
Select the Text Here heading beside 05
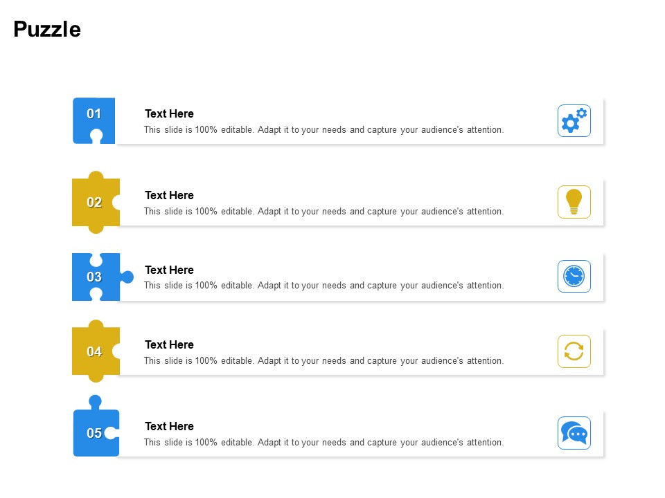pyautogui.click(x=169, y=426)
